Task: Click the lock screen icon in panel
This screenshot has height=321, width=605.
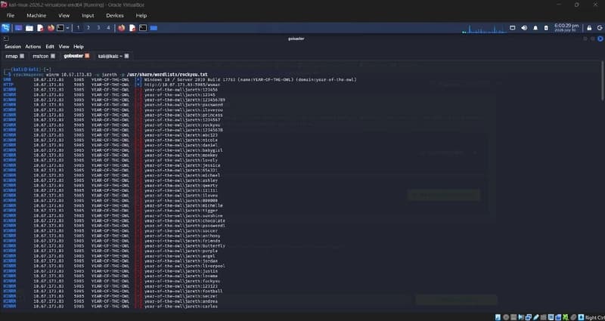Action: click(589, 28)
